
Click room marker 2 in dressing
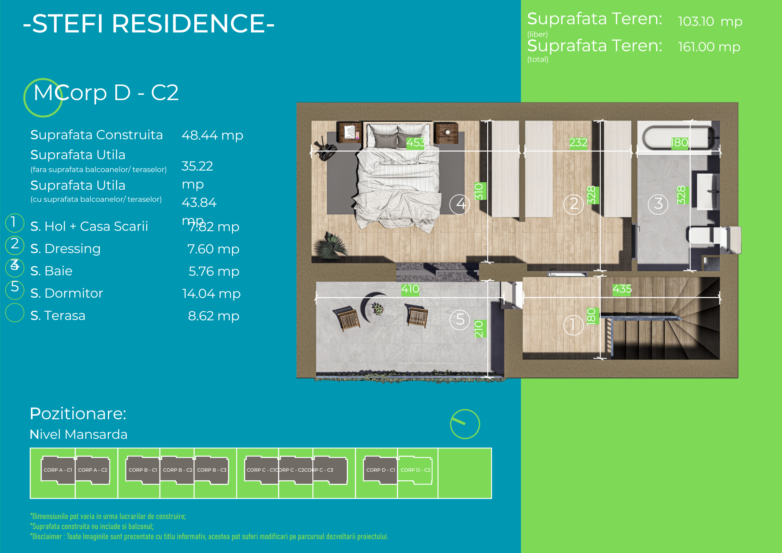tap(573, 204)
